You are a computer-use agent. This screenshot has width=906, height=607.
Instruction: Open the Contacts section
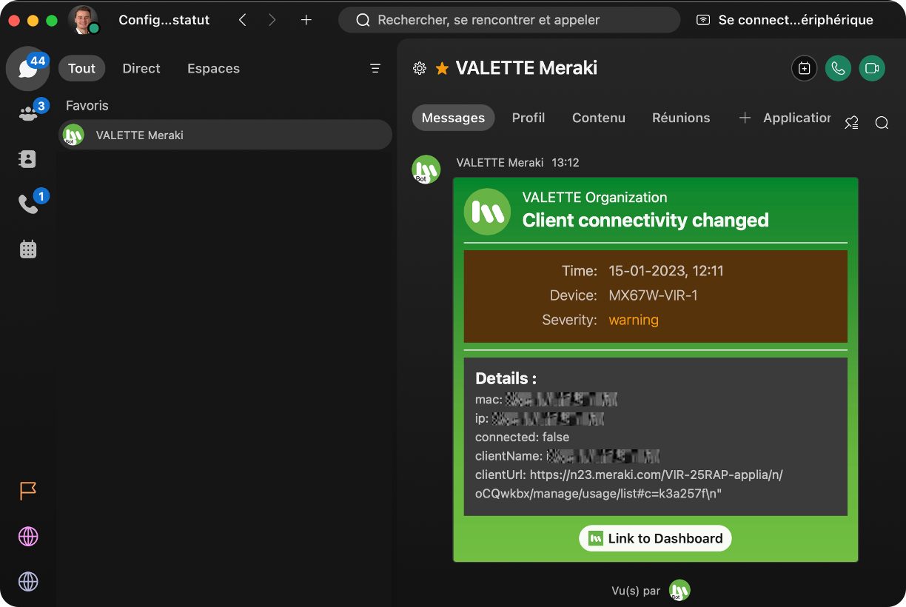(27, 158)
